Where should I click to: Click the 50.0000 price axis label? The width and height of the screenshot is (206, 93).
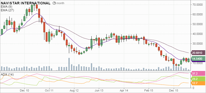[x=197, y=24]
